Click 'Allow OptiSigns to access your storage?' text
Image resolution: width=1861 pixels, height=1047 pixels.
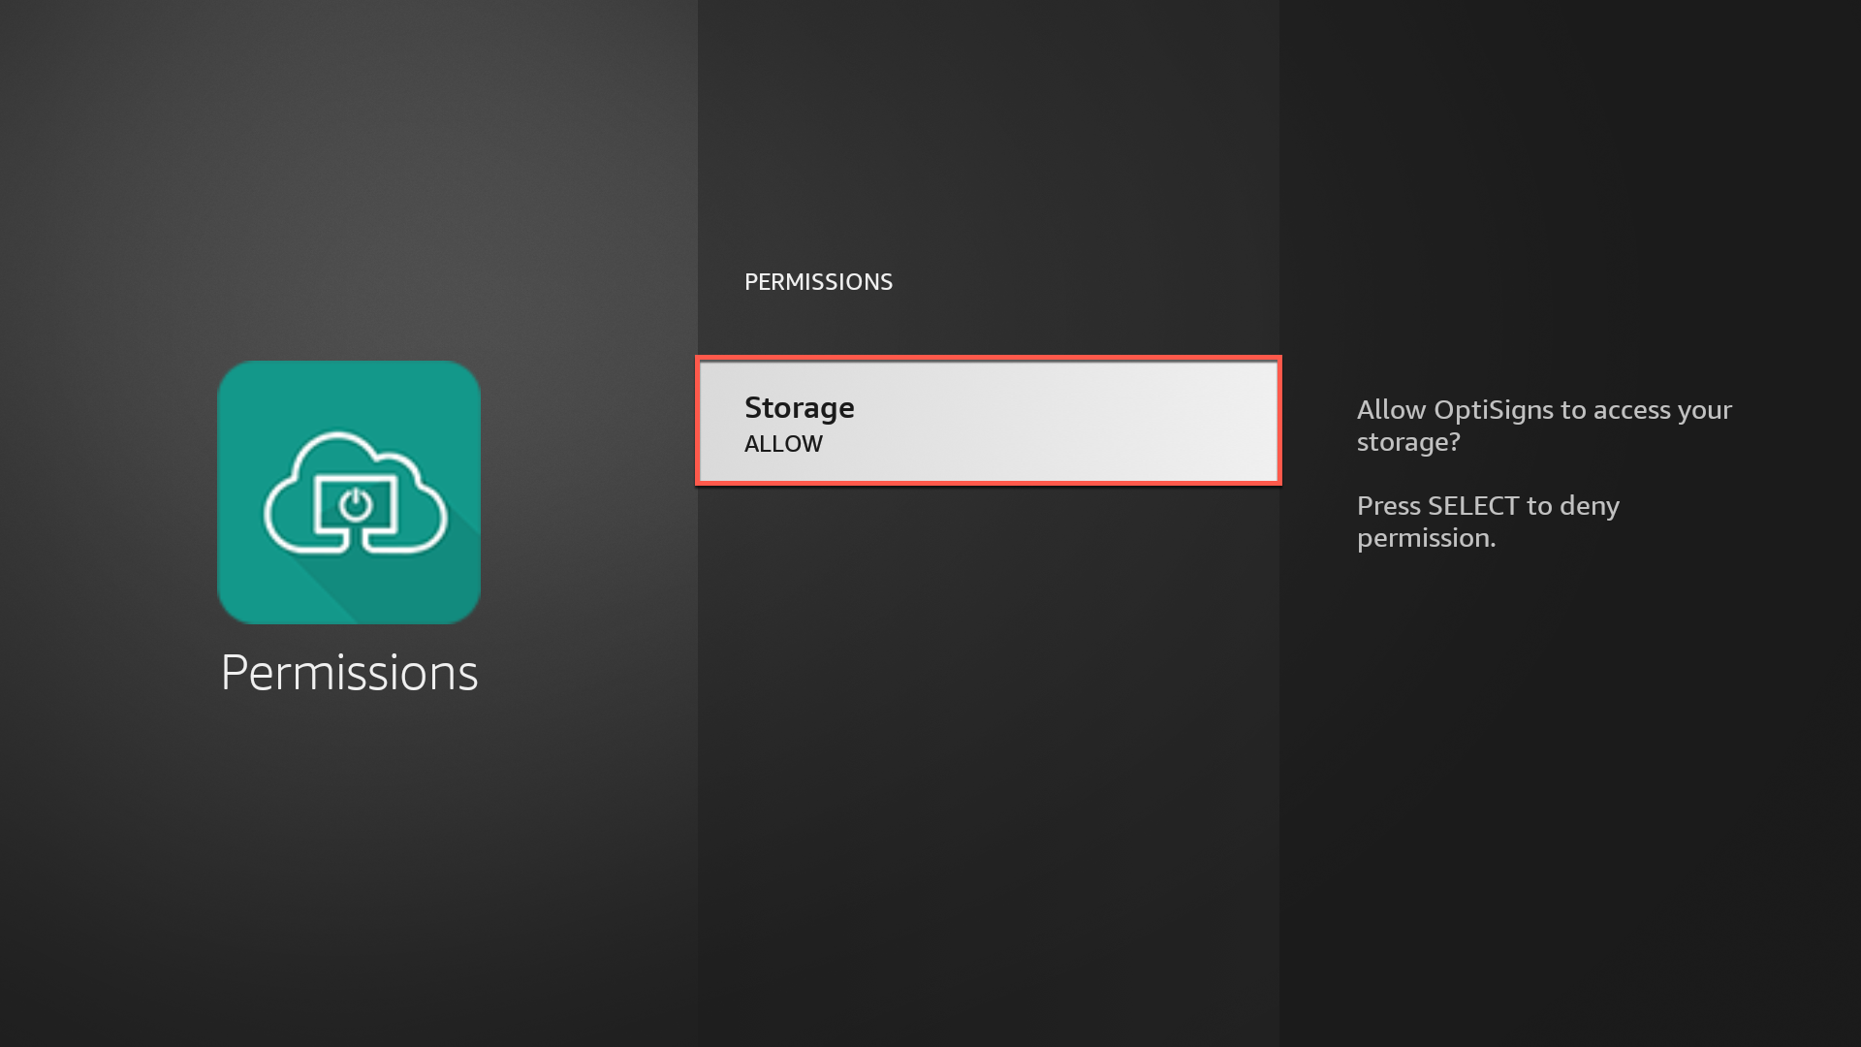1544,426
